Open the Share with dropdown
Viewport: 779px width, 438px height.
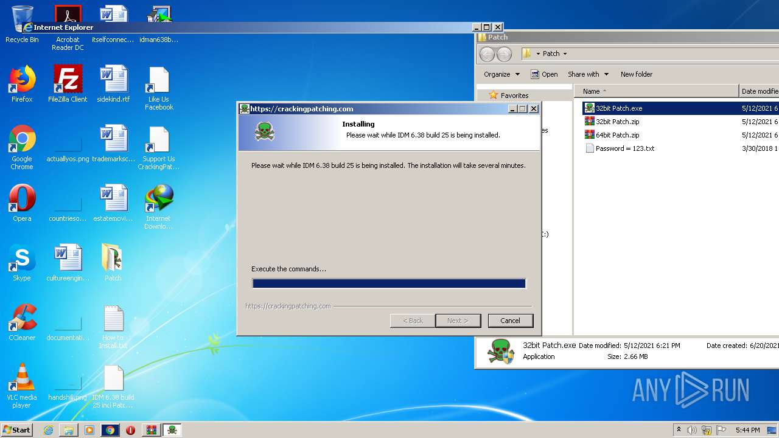(588, 74)
